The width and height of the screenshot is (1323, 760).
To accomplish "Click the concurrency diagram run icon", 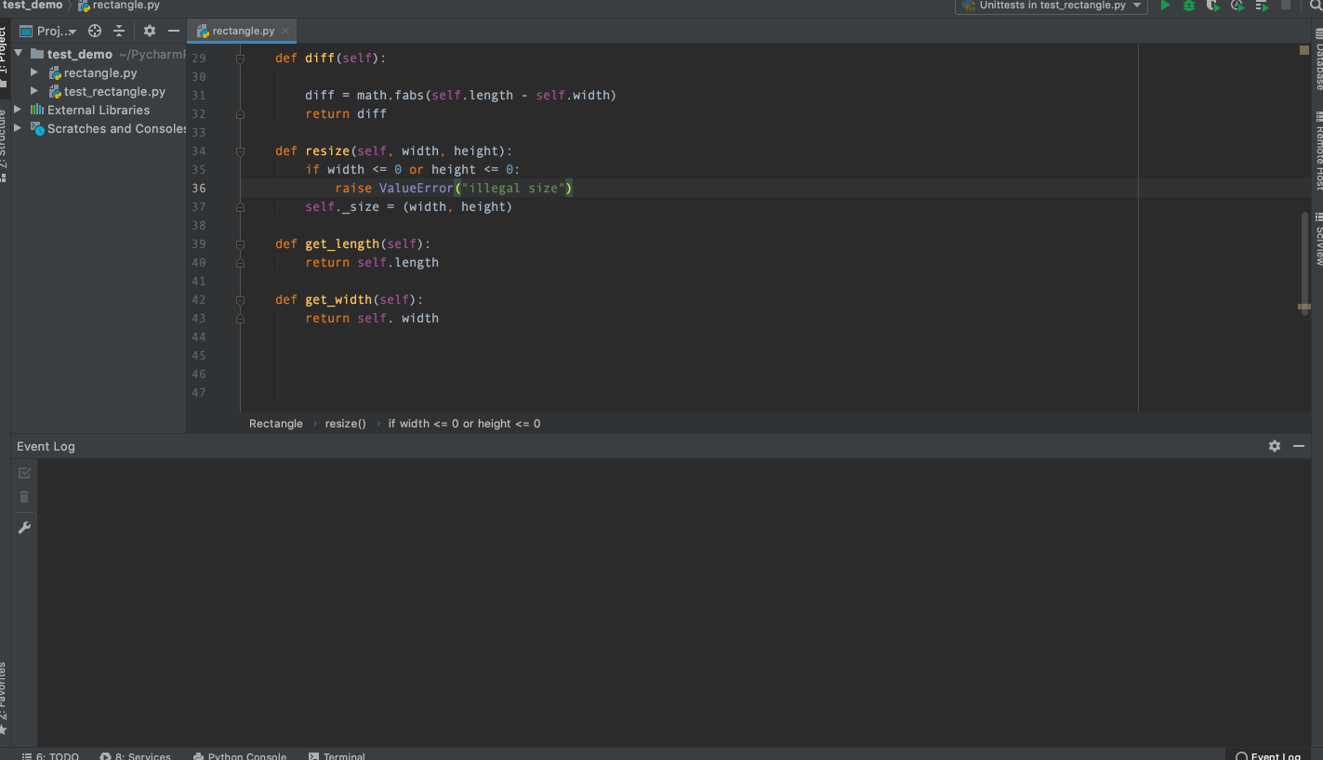I will (1262, 6).
